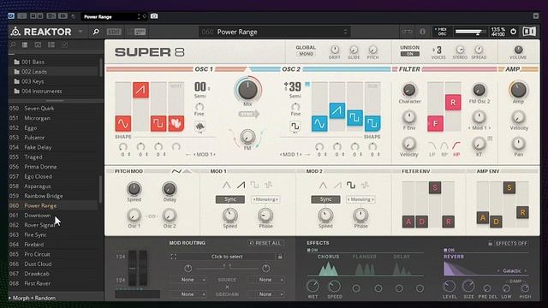Click the EFFECTS OFF button
This screenshot has height=308, width=548.
point(511,243)
